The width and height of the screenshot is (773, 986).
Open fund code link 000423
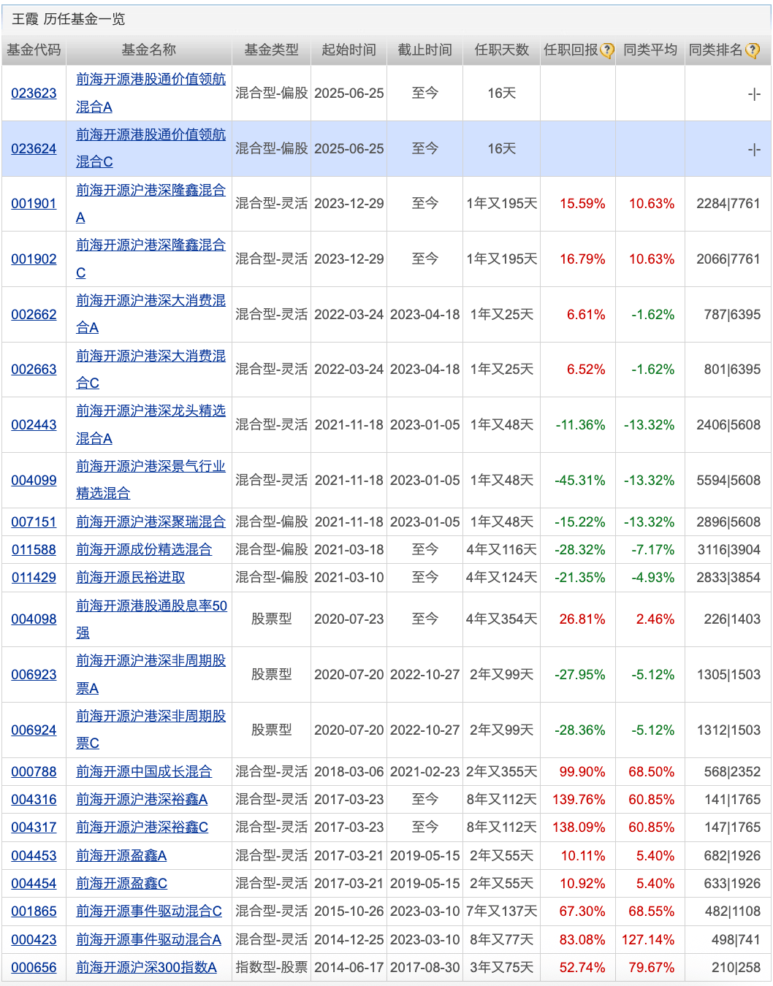34,939
